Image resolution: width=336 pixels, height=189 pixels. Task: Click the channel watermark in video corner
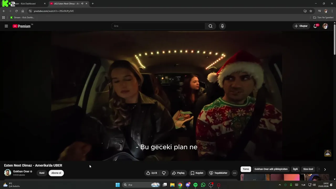pyautogui.click(x=328, y=153)
